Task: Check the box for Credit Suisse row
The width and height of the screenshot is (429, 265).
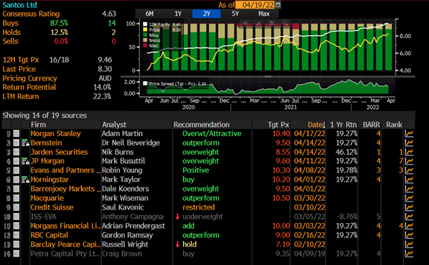Action: coord(16,207)
